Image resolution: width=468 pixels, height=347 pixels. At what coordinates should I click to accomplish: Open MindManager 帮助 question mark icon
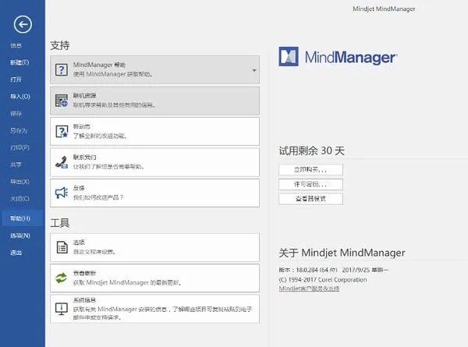pos(62,70)
